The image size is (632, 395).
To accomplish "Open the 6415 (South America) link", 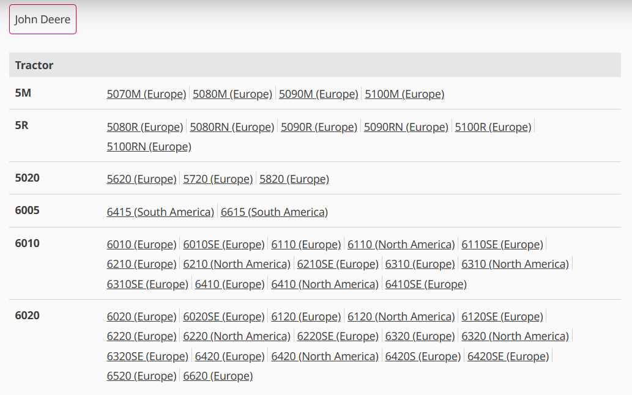I will click(x=160, y=212).
